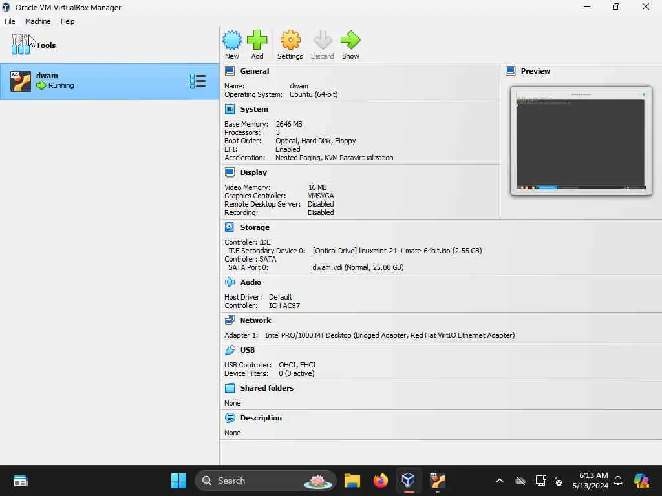Open the Storage settings heading link

(255, 227)
